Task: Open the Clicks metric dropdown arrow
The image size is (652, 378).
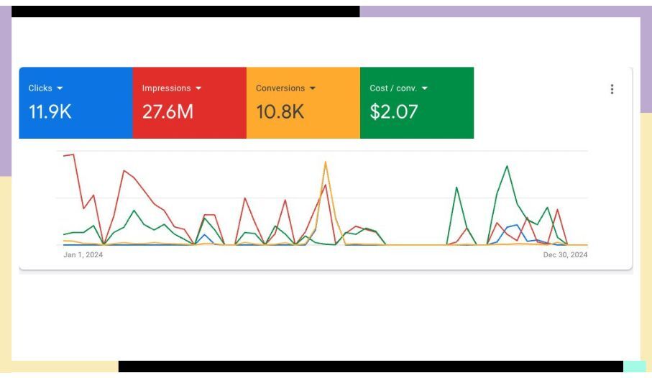Action: coord(60,88)
